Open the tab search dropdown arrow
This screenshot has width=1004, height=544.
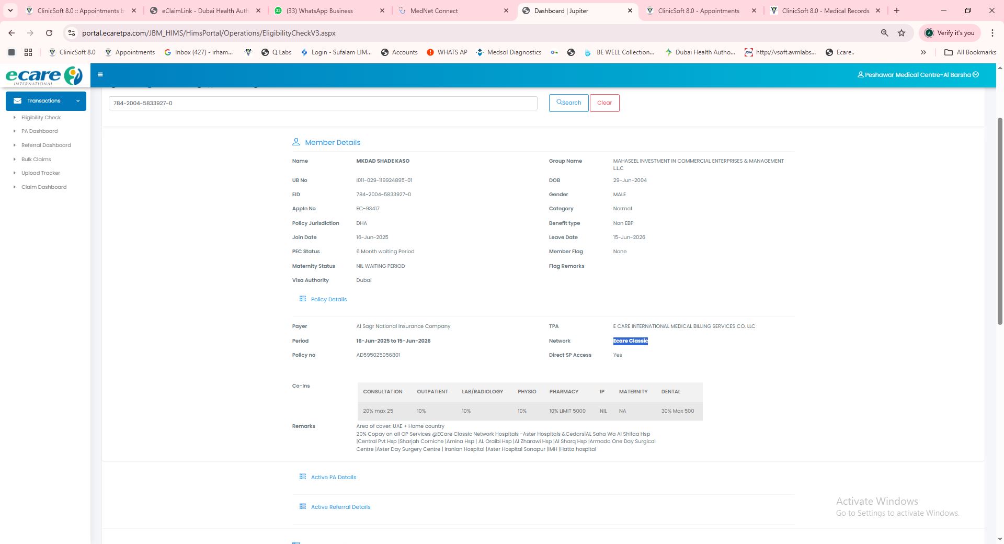pyautogui.click(x=10, y=10)
